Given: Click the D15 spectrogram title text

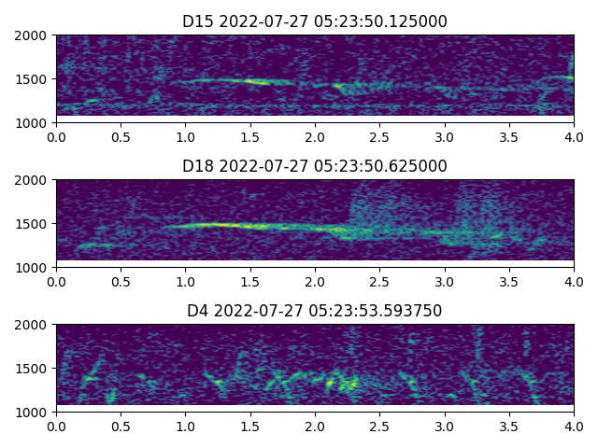Looking at the screenshot, I should point(315,21).
